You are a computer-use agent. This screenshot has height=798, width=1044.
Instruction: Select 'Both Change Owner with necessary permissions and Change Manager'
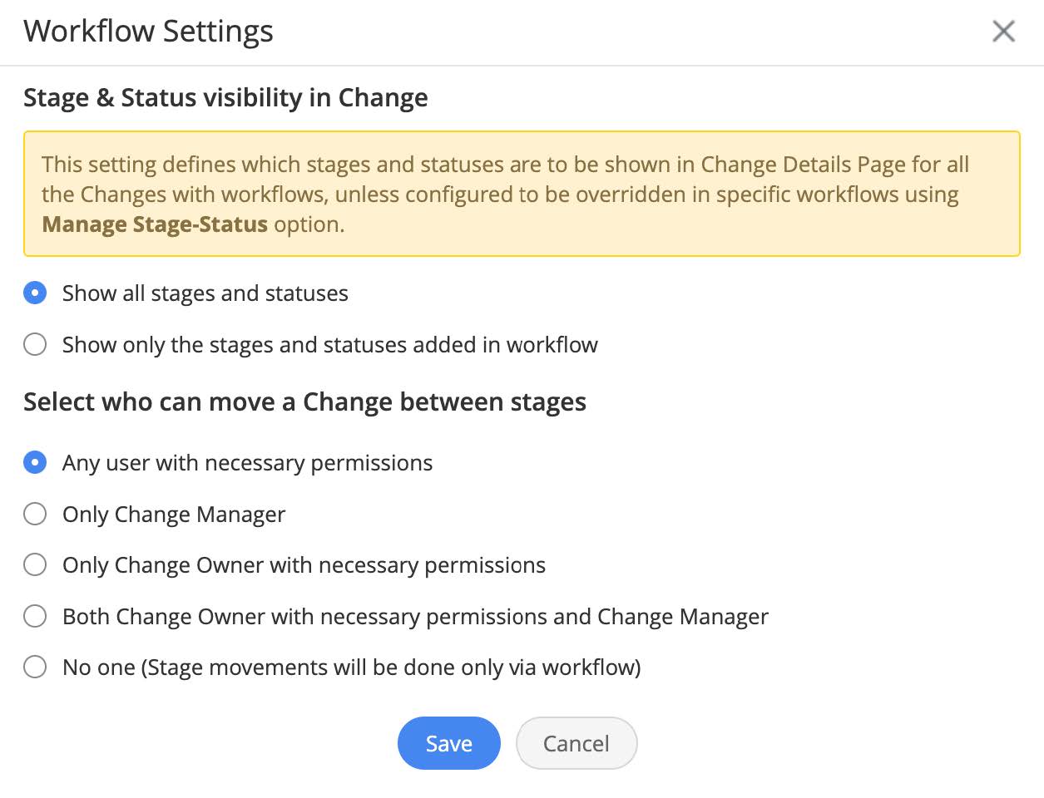point(35,617)
